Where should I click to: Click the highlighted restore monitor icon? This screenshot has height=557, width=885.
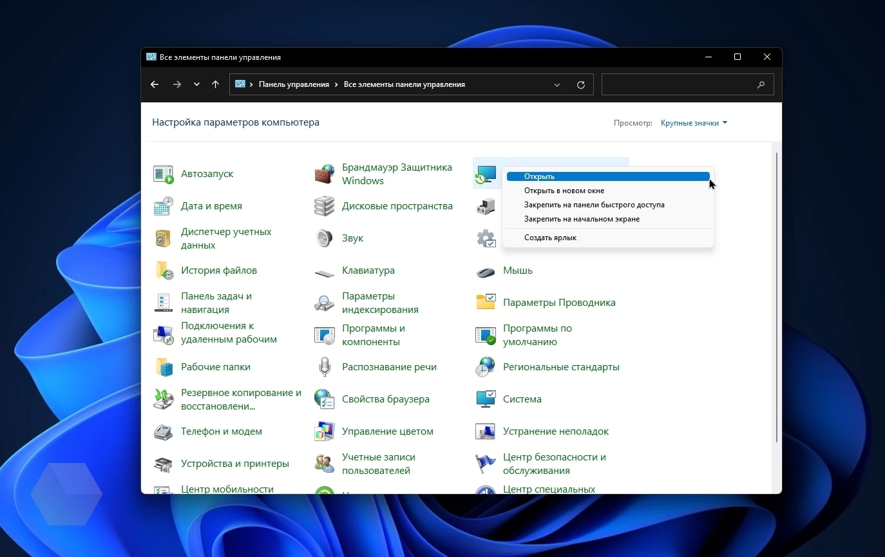pyautogui.click(x=486, y=175)
